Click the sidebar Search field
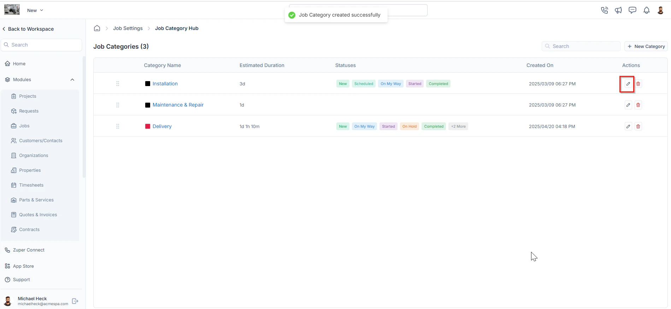 (x=41, y=45)
